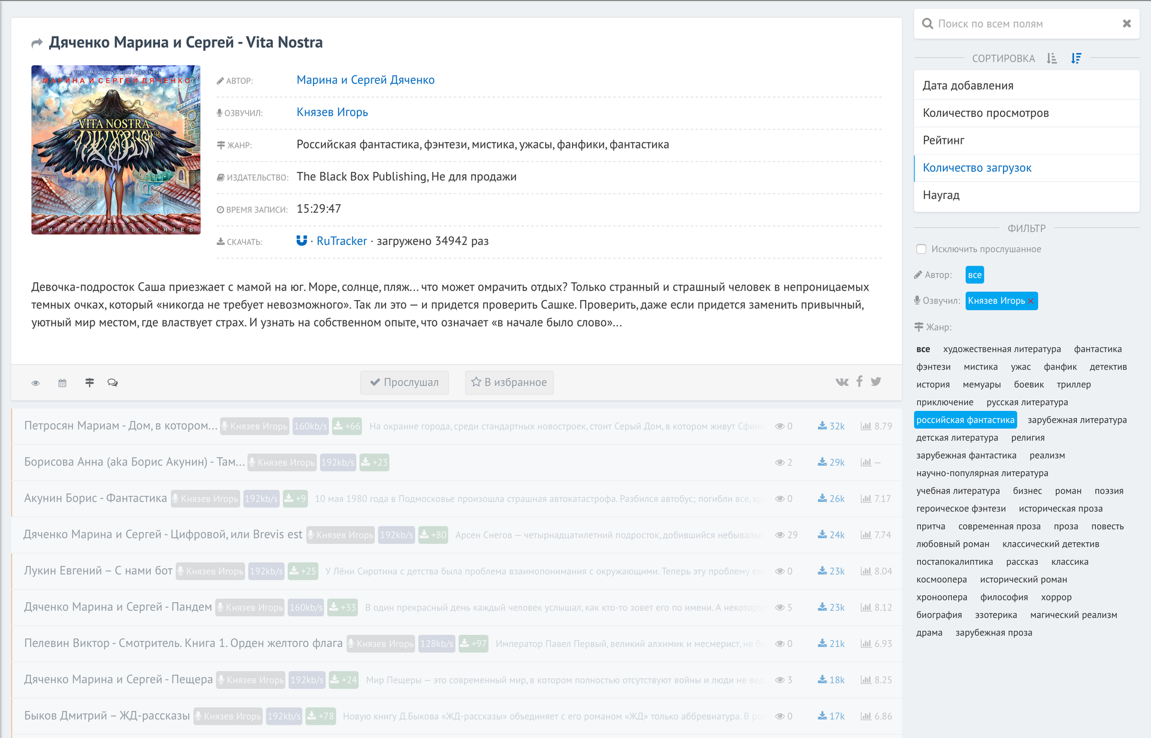Click ascending sort order icon
The width and height of the screenshot is (1151, 738).
(1052, 58)
